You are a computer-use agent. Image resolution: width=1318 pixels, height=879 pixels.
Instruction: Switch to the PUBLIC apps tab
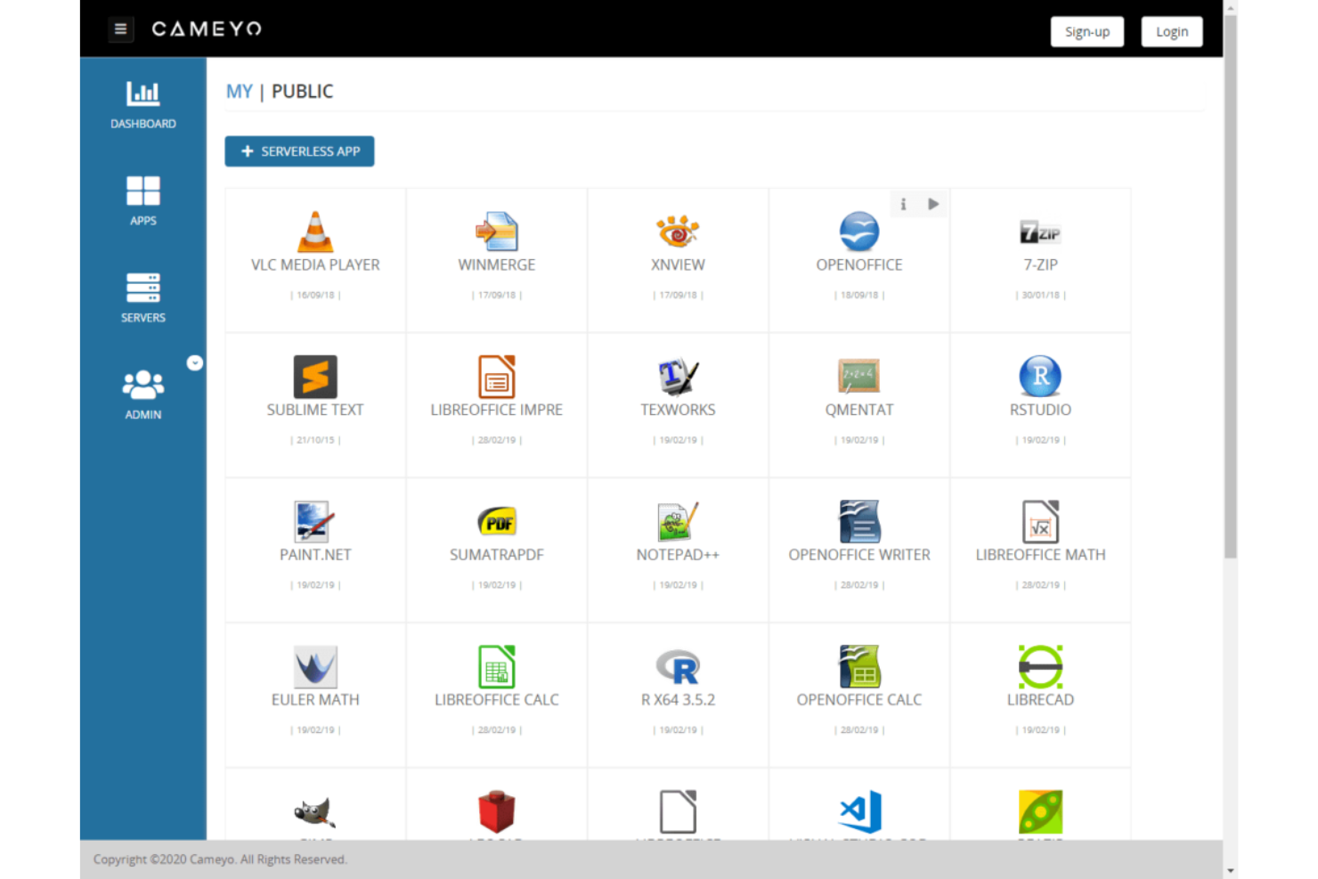pos(302,91)
